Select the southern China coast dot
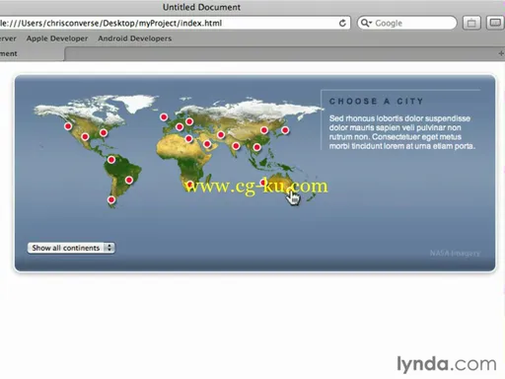 coord(257,147)
